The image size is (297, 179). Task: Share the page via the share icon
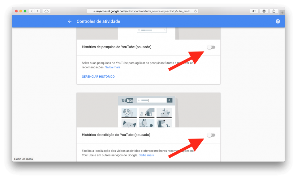pyautogui.click(x=273, y=11)
